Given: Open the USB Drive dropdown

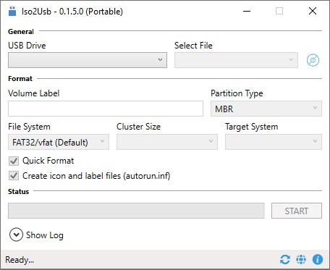Looking at the screenshot, I should click(x=88, y=60).
